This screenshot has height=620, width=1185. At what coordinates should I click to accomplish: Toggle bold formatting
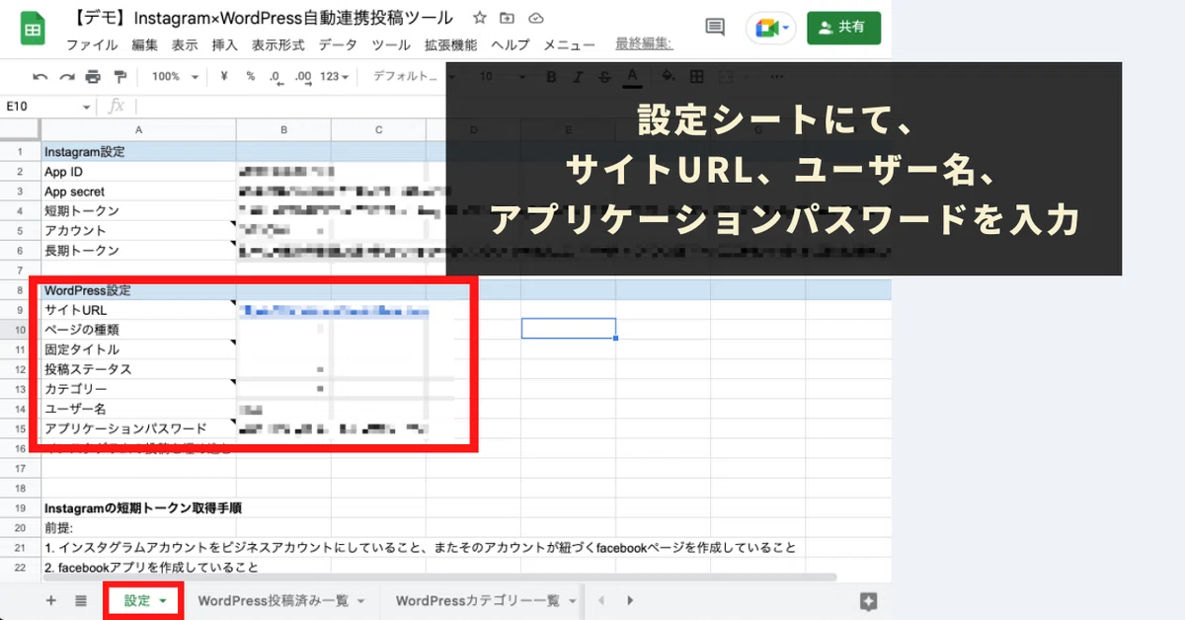[x=552, y=76]
